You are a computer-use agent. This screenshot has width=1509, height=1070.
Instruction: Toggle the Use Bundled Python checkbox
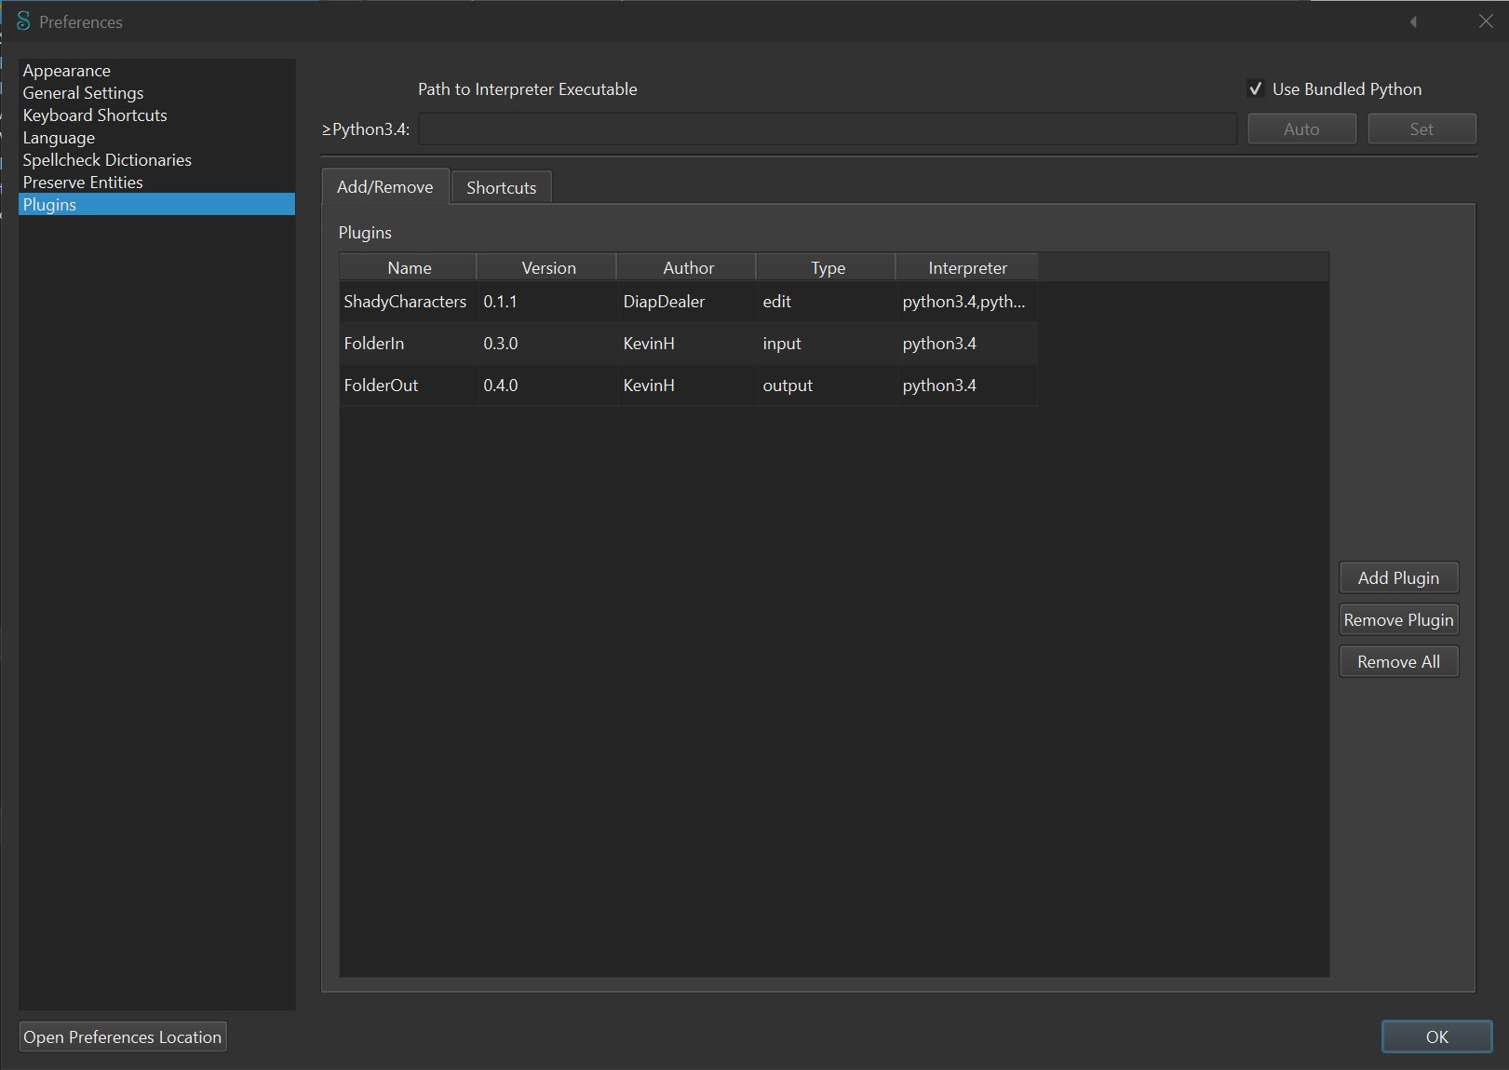click(1256, 89)
